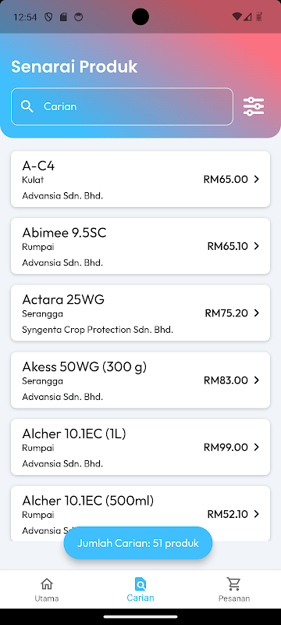Switch to the Utama tab label

tap(47, 598)
